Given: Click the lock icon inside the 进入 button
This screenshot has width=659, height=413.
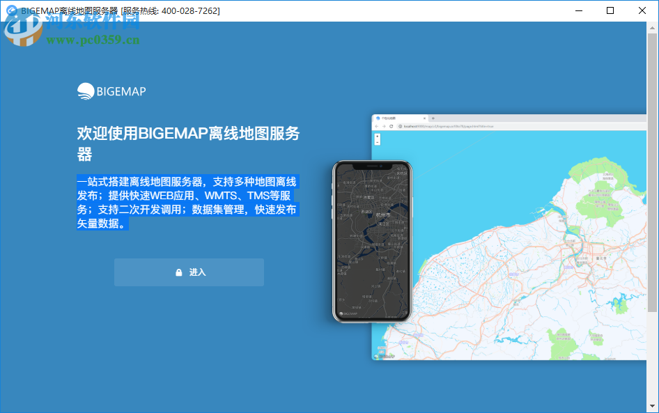Looking at the screenshot, I should click(x=179, y=272).
